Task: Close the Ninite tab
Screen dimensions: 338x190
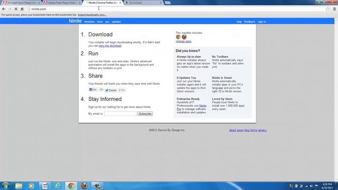Action: [120, 3]
